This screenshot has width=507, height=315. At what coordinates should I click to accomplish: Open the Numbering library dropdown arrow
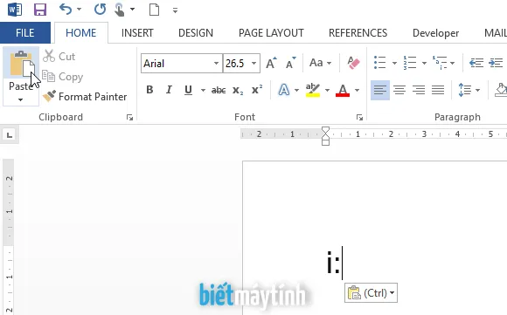tap(424, 63)
